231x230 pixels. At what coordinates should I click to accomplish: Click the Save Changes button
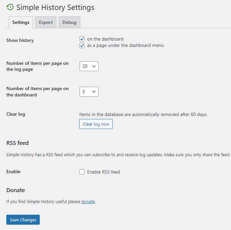point(23,220)
